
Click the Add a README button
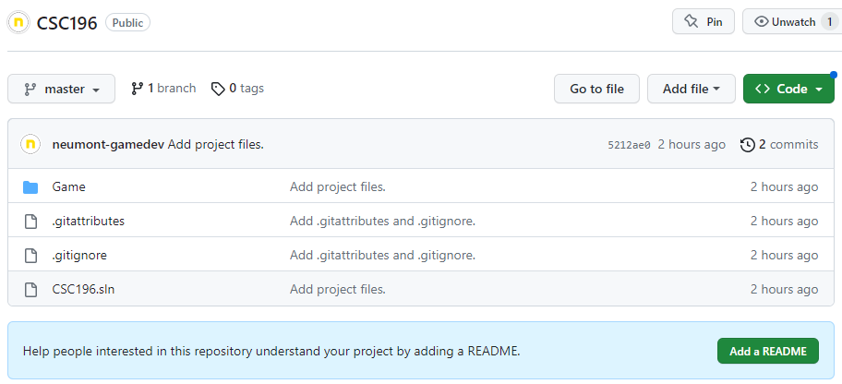[768, 352]
